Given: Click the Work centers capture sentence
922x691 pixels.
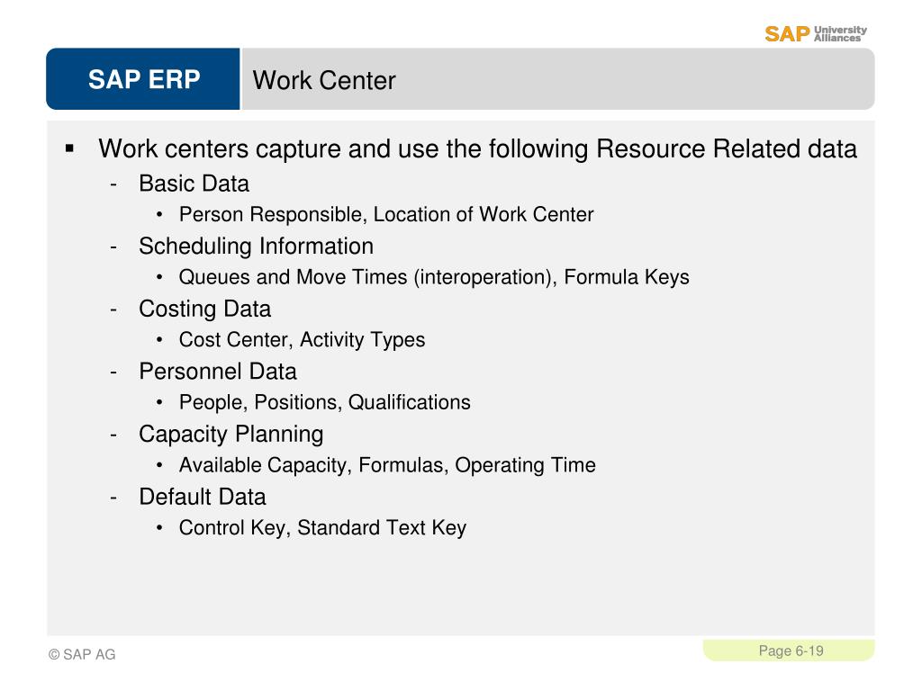Looking at the screenshot, I should click(477, 149).
